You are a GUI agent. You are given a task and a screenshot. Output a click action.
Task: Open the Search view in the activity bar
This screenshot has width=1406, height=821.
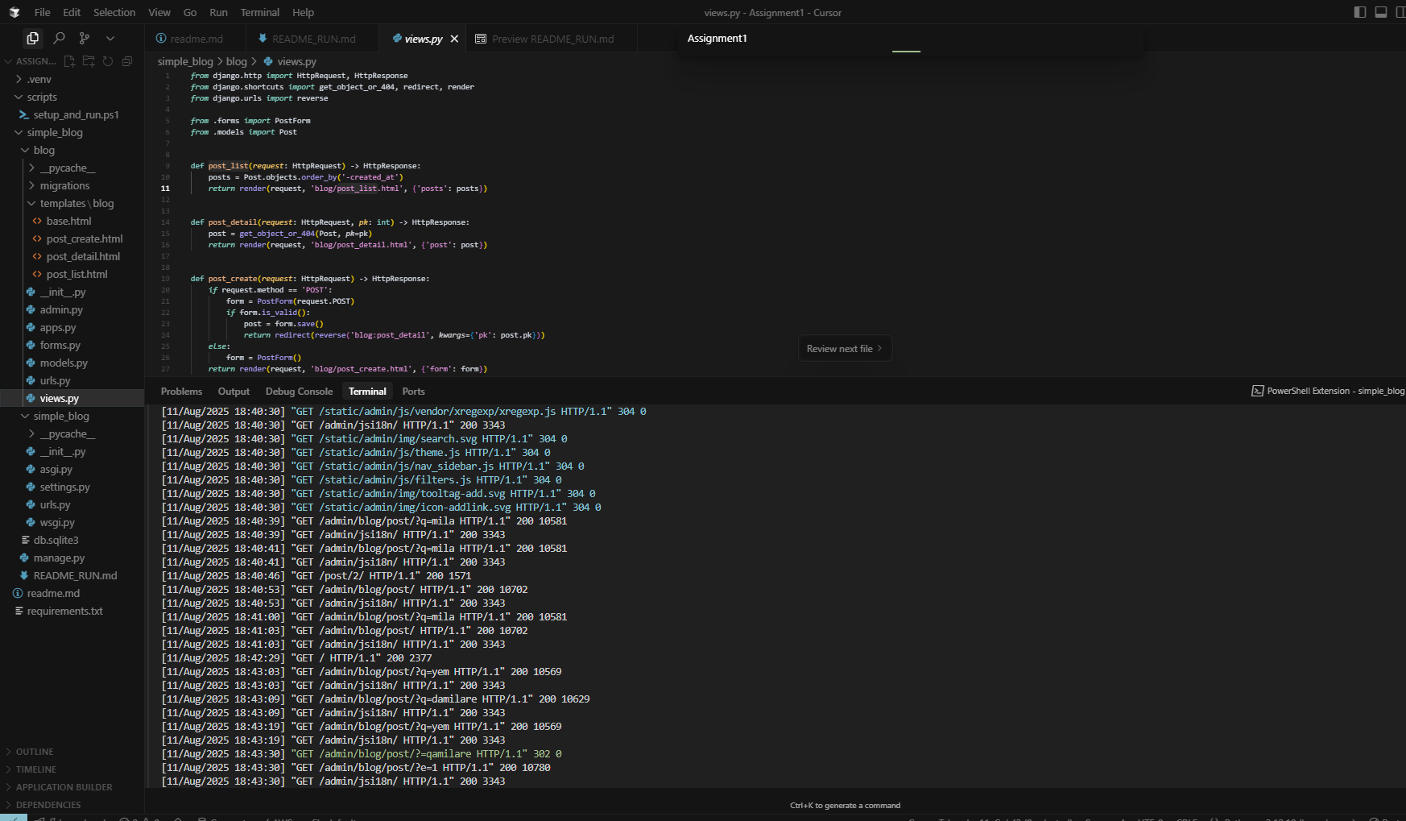click(60, 38)
